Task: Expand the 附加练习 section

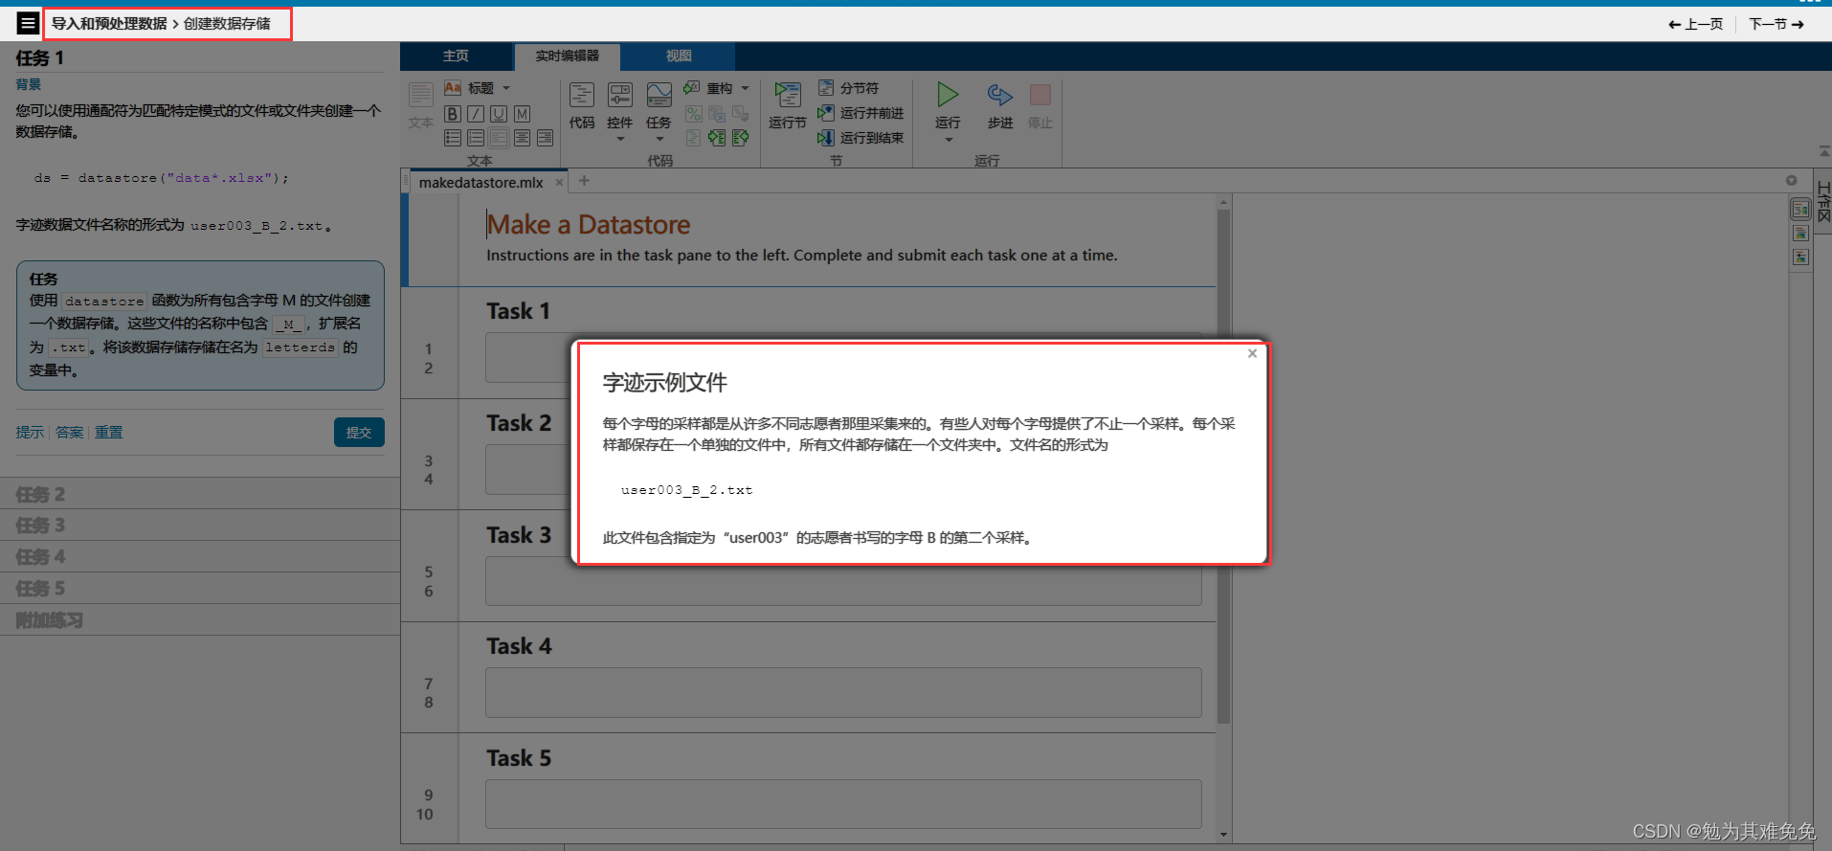Action: pos(200,619)
